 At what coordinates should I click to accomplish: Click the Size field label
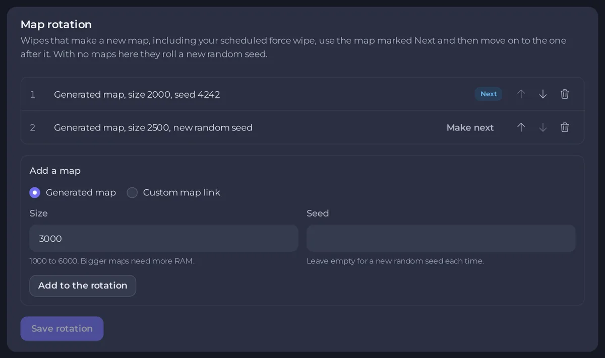pos(38,213)
